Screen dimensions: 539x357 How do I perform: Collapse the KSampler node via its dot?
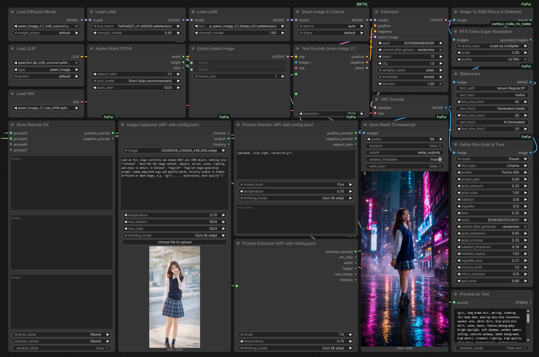coord(376,12)
